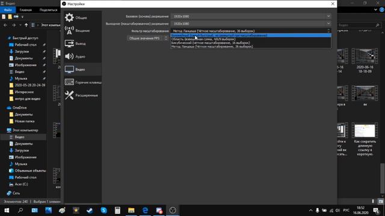The height and width of the screenshot is (216, 385).
Task: Open Изображения under quick access
Action: click(x=23, y=65)
